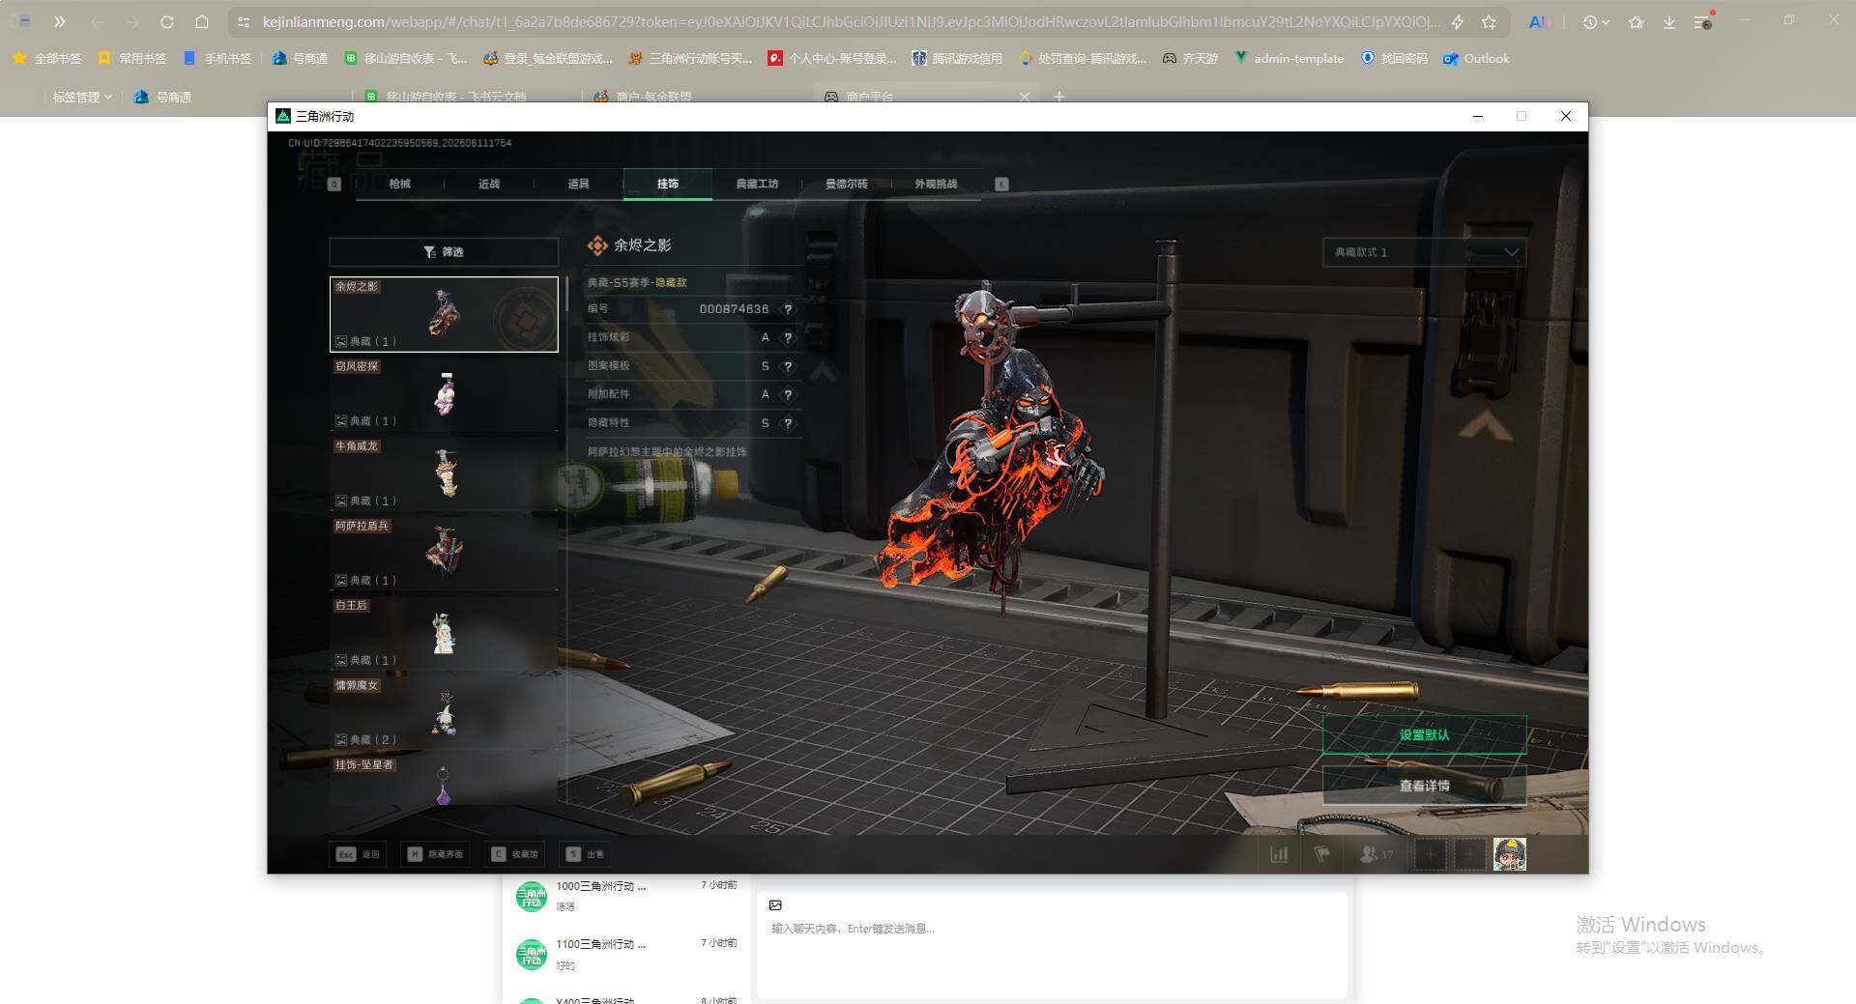Open the browser downloads icon

1669,21
